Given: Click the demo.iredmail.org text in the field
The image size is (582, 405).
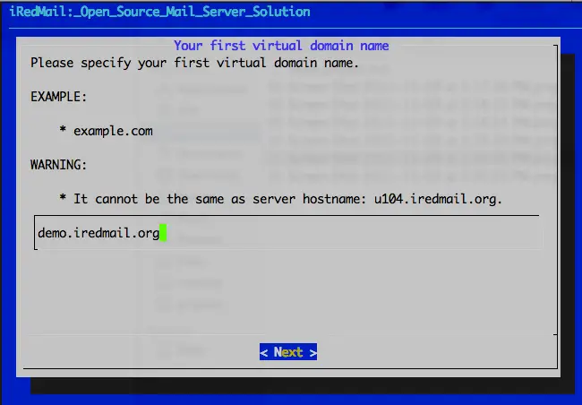Looking at the screenshot, I should pos(98,233).
